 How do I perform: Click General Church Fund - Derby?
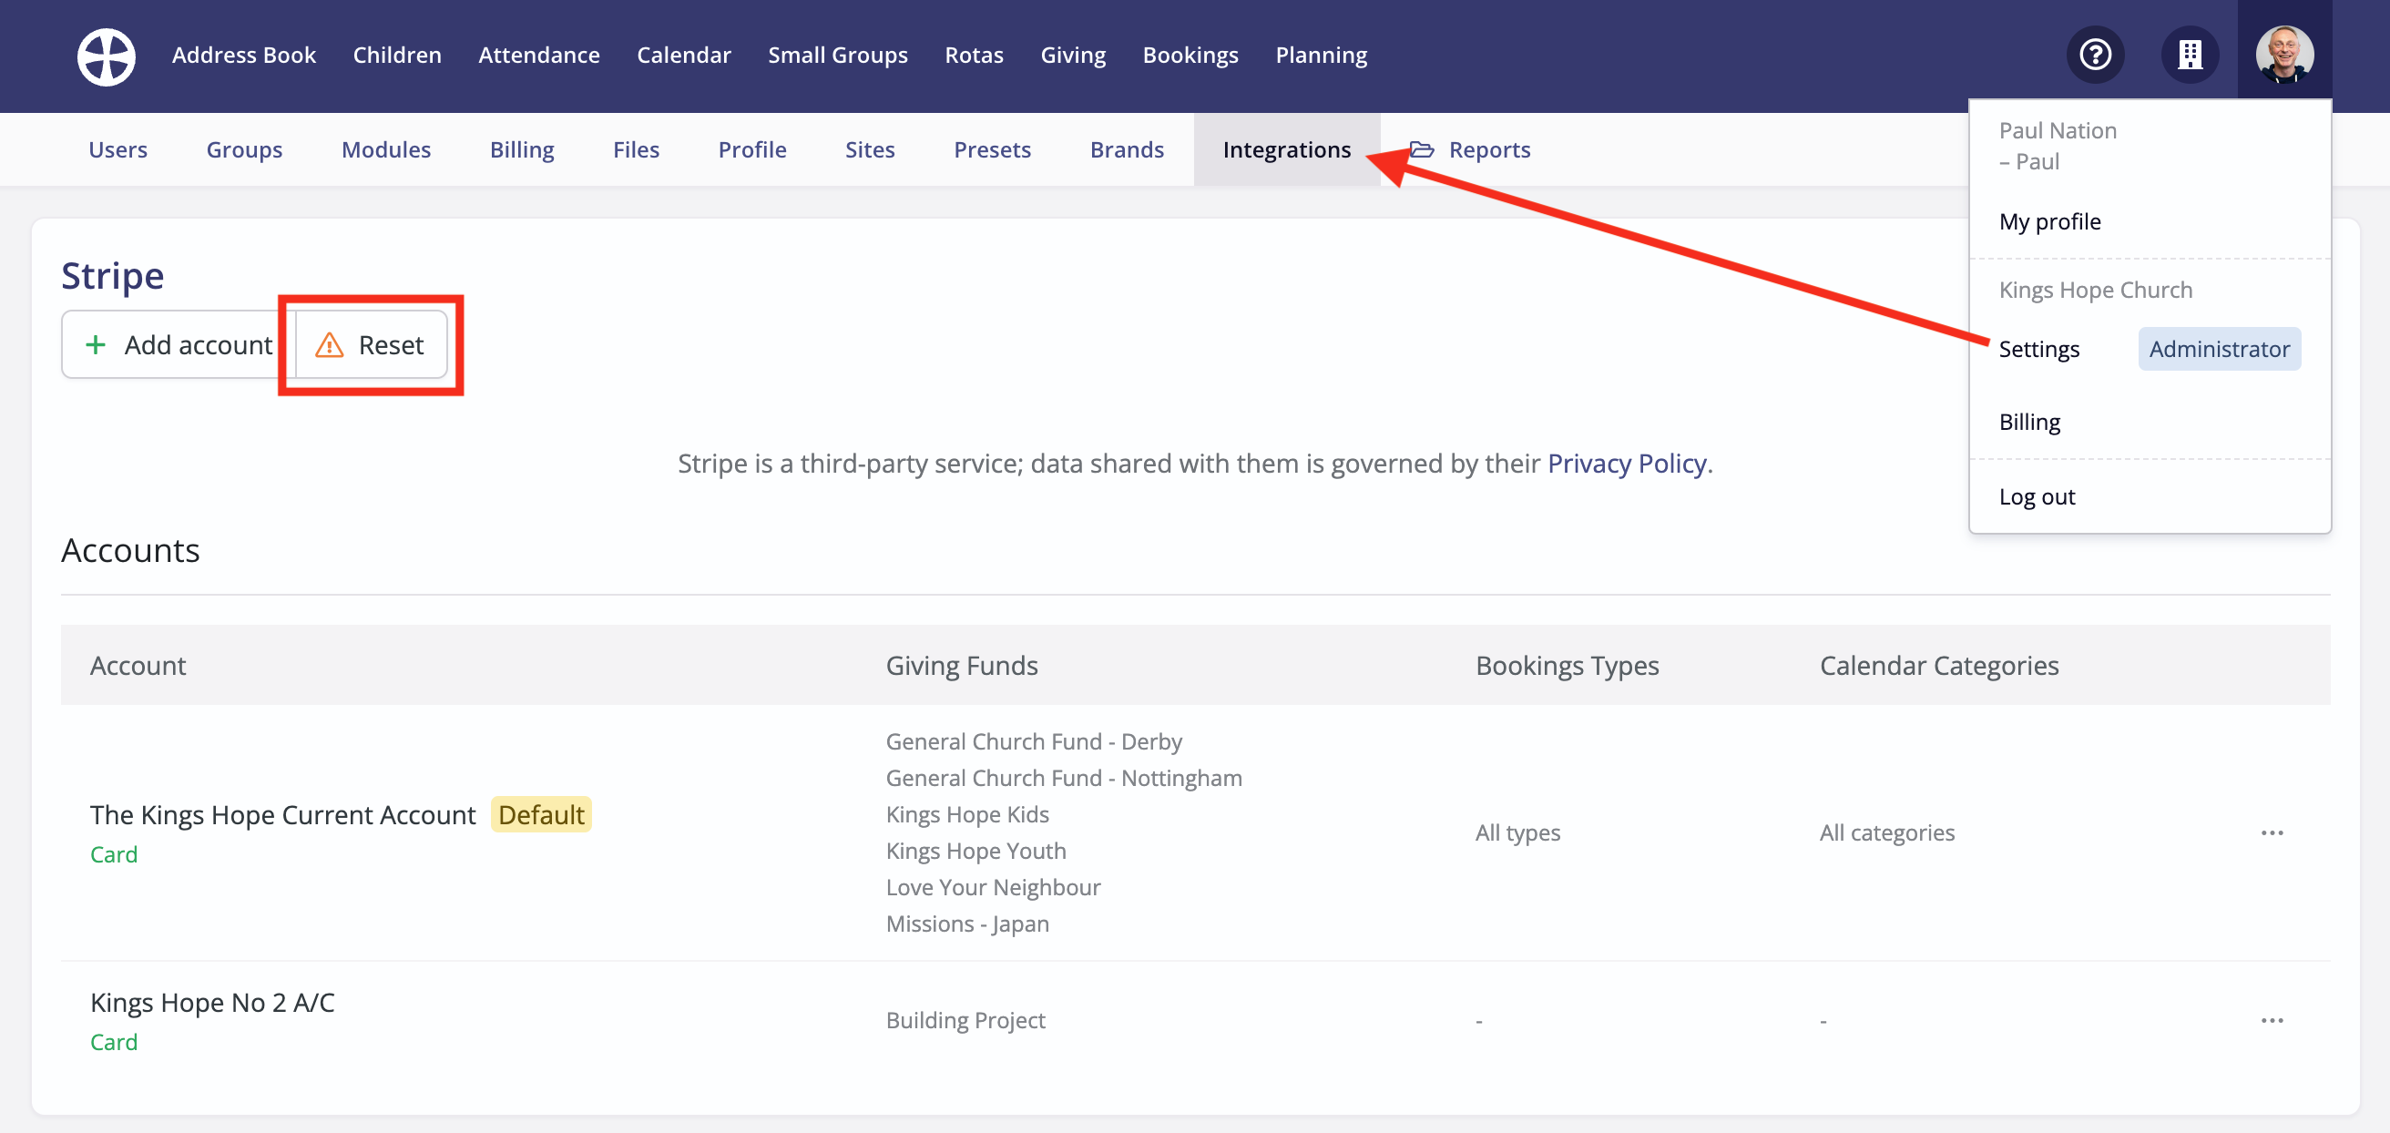click(x=1034, y=741)
